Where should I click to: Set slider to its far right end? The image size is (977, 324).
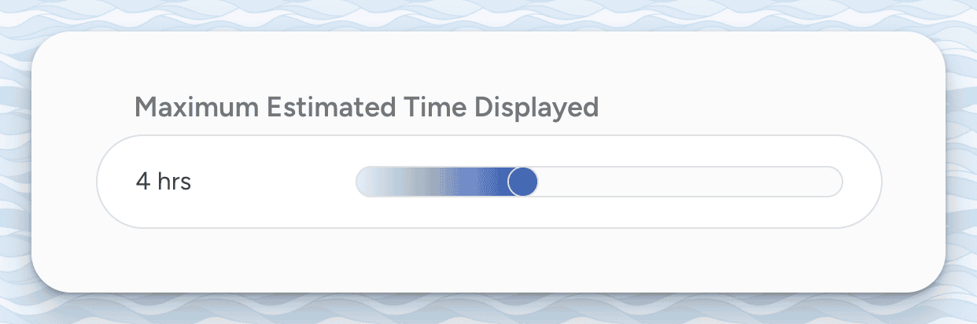pyautogui.click(x=839, y=182)
